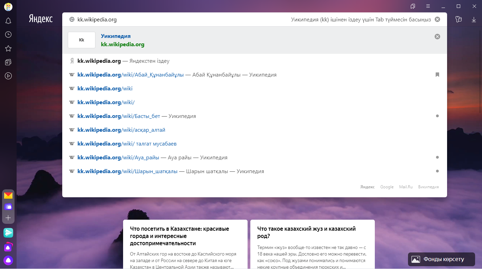Screen dimensions: 482x269
Task: Open bookmarks star in sidebar
Action: 8,48
